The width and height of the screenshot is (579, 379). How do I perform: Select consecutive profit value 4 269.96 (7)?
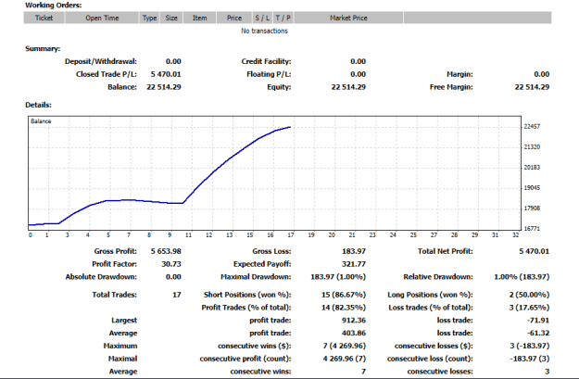[x=344, y=359]
